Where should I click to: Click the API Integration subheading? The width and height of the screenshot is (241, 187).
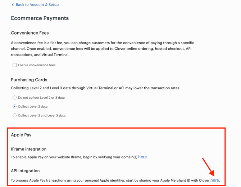[x=25, y=171]
